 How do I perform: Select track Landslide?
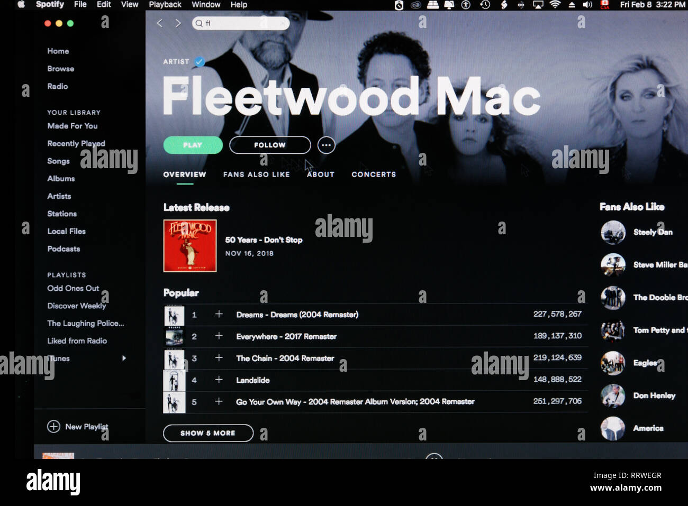(253, 380)
